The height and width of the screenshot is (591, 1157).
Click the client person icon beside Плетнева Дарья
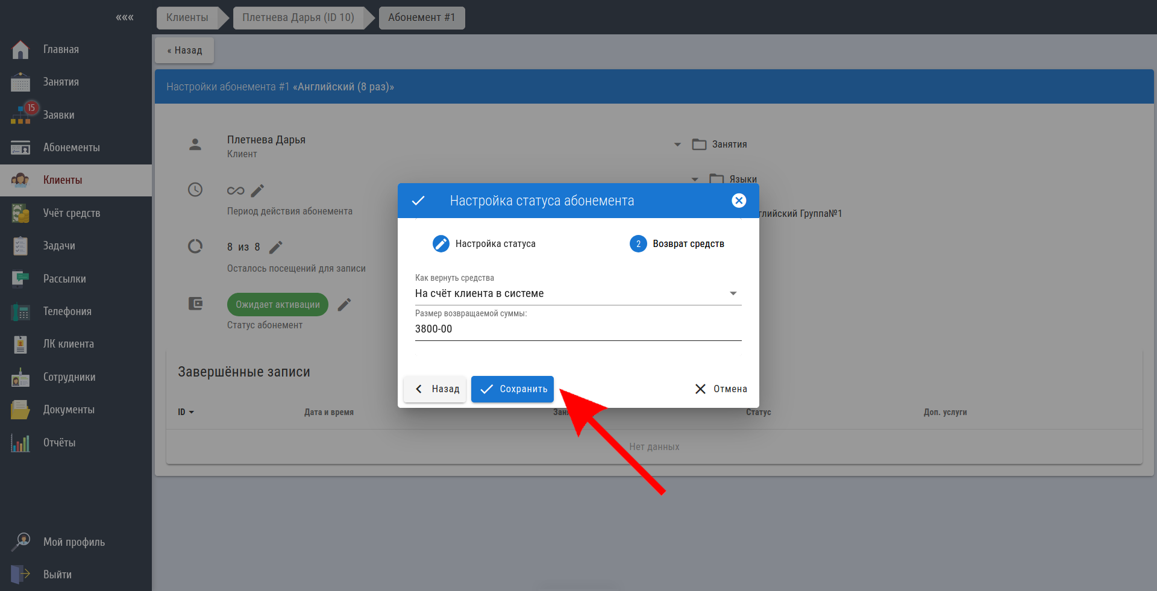coord(195,145)
